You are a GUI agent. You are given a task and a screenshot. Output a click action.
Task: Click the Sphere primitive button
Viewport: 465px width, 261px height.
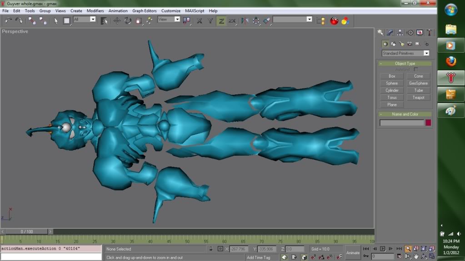392,83
